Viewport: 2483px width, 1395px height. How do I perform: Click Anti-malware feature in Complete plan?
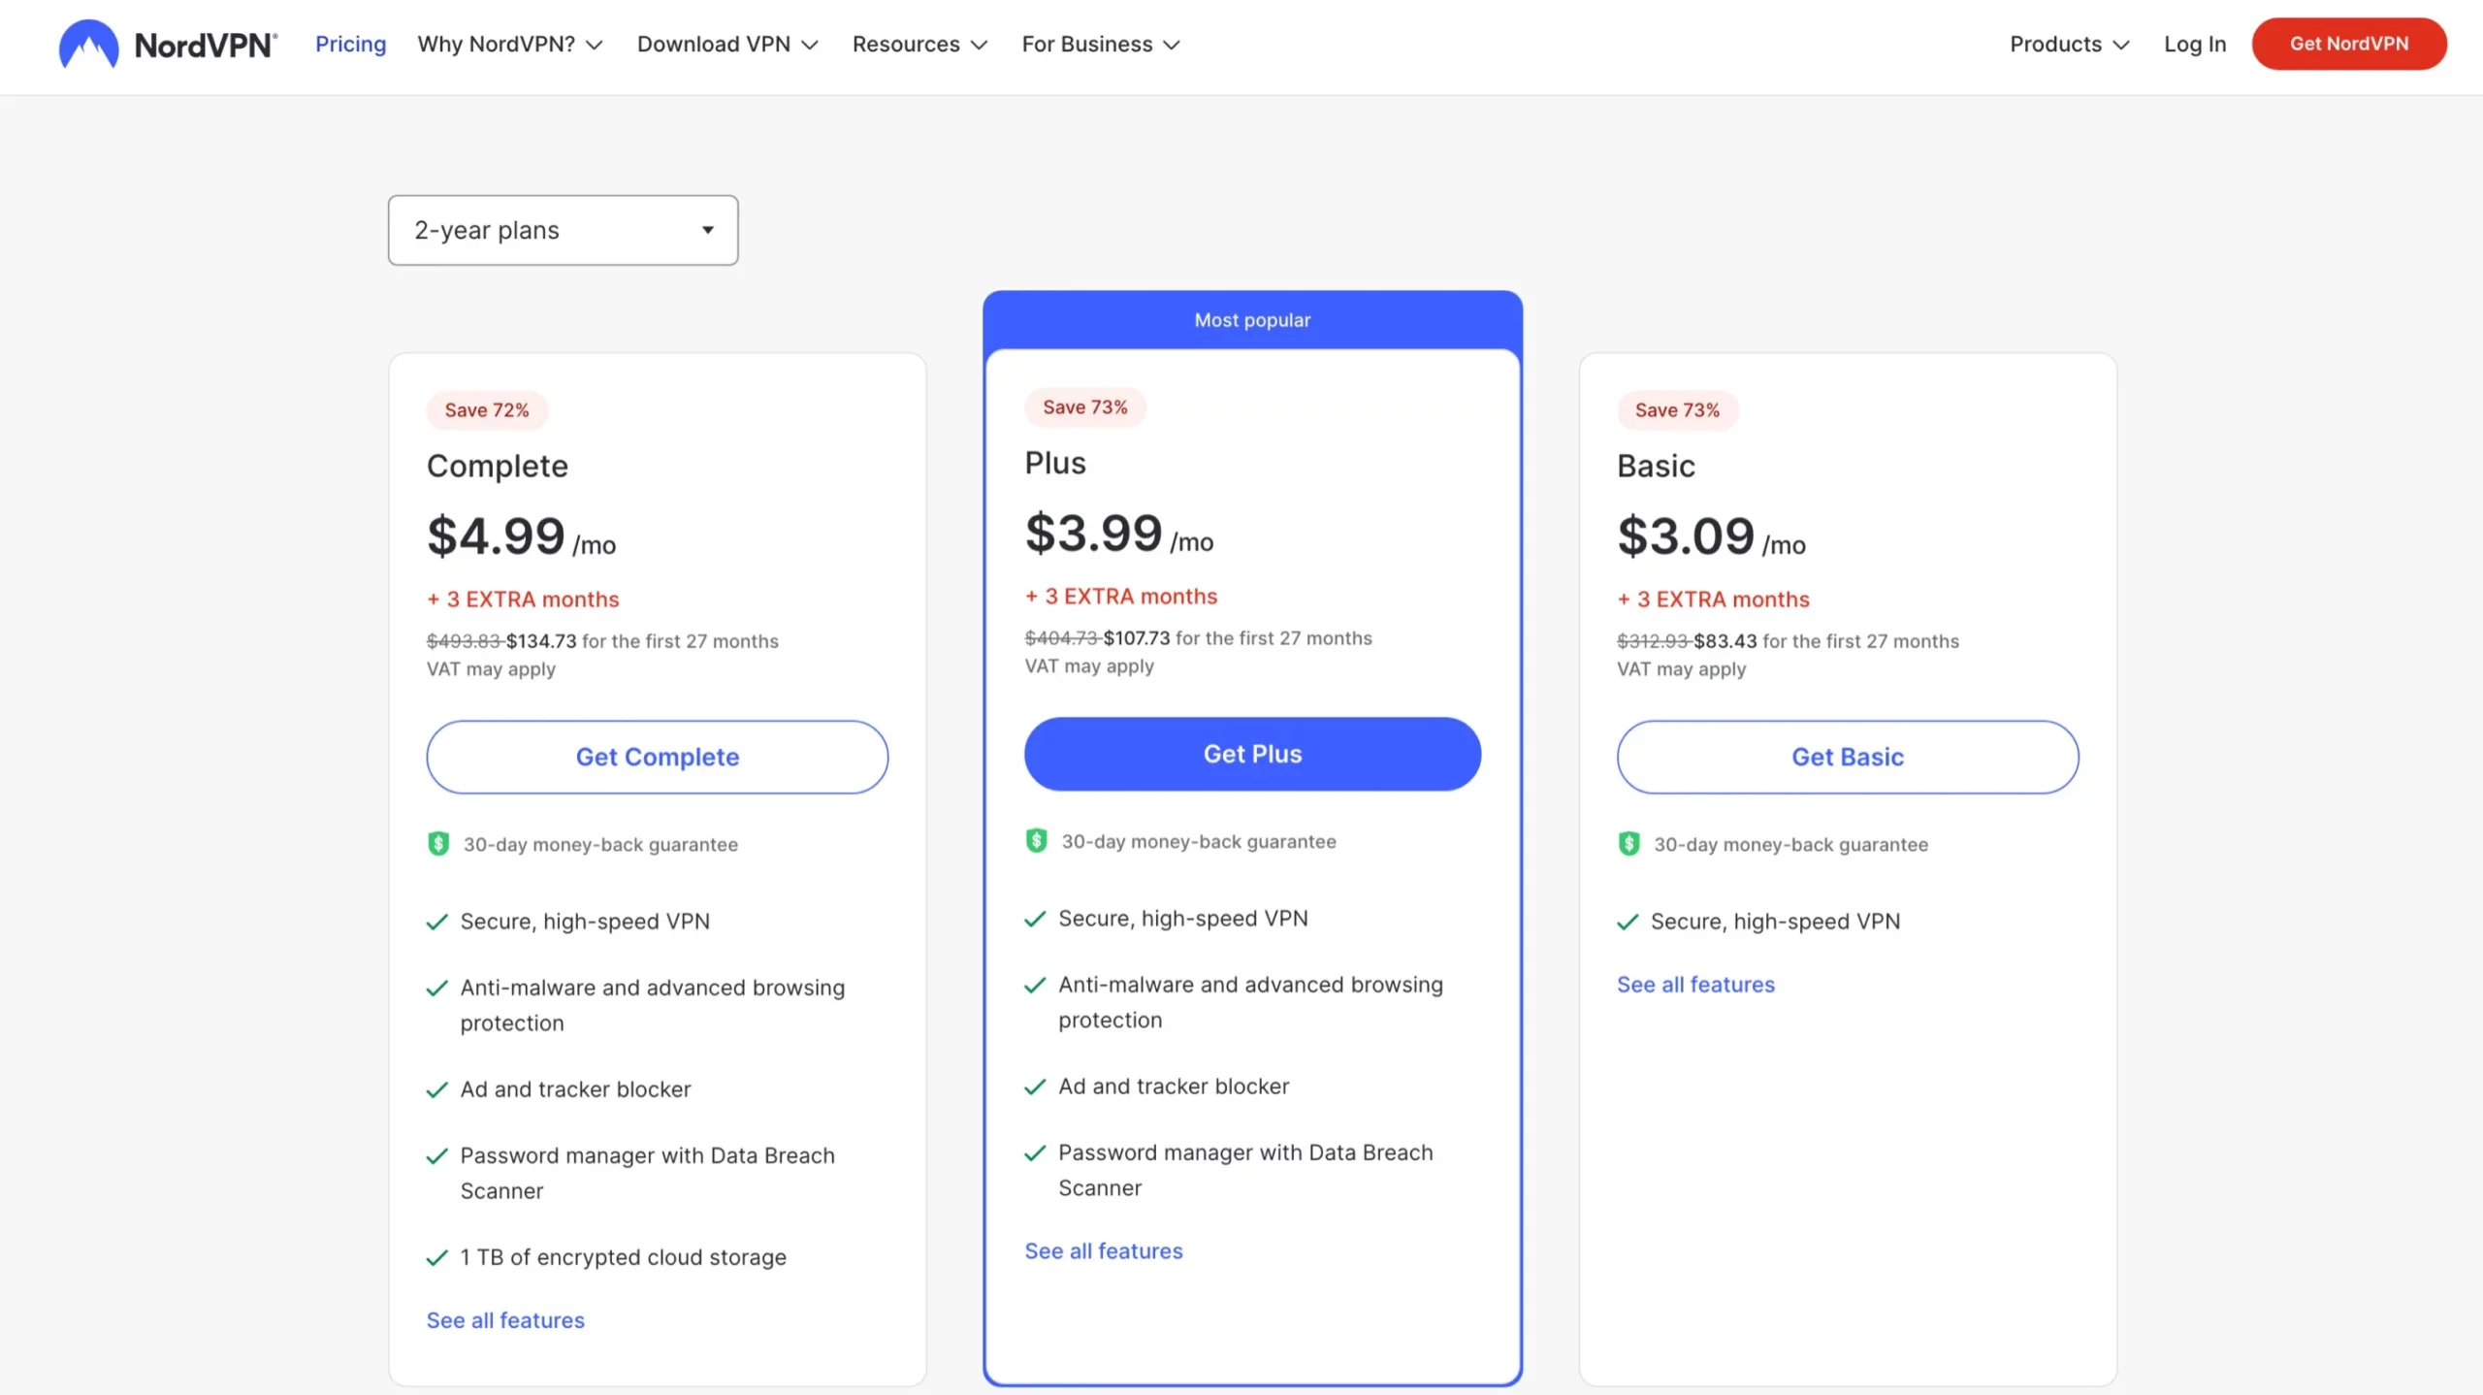coord(652,1005)
